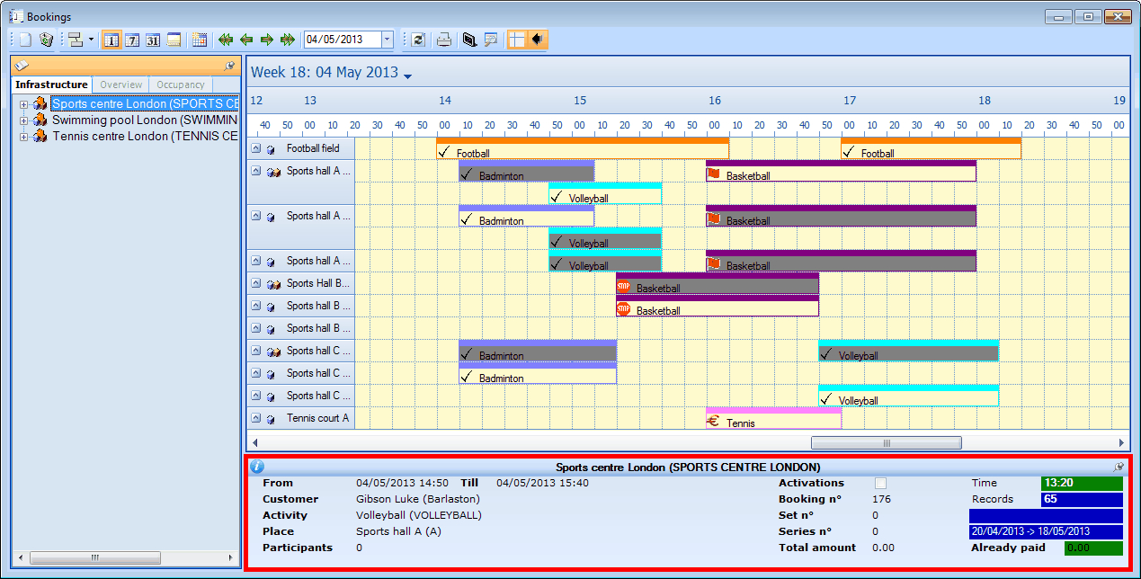Click the printer icon
This screenshot has width=1141, height=579.
443,40
